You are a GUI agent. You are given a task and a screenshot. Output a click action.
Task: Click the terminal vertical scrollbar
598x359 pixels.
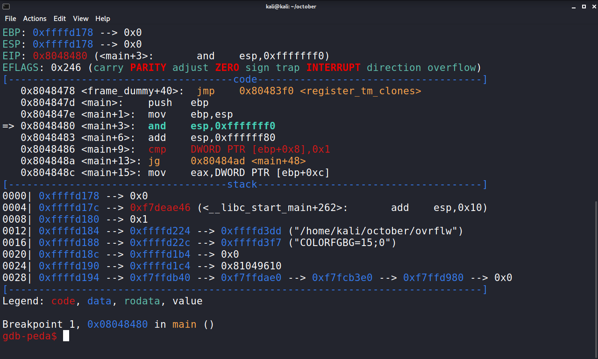point(596,280)
